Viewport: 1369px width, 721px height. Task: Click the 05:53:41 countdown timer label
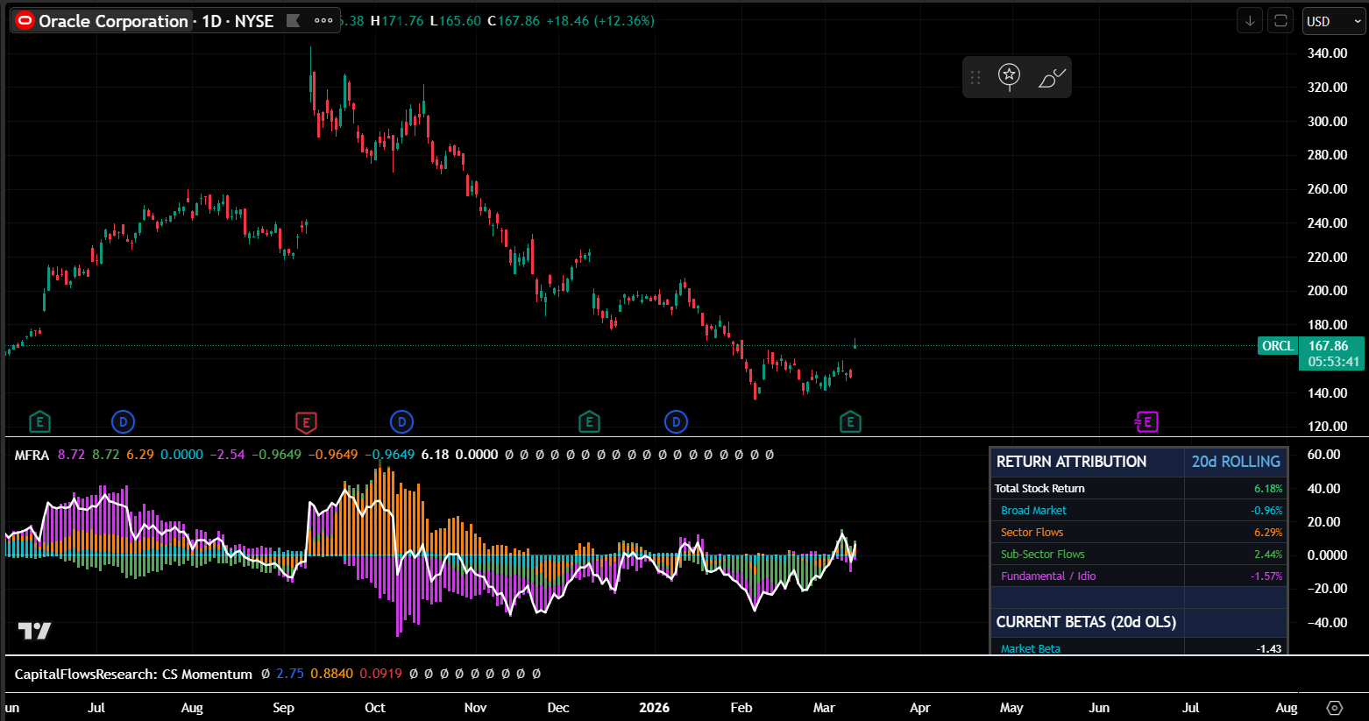point(1333,362)
